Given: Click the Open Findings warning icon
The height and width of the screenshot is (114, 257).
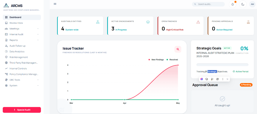Looking at the screenshot, I should pyautogui.click(x=198, y=22).
